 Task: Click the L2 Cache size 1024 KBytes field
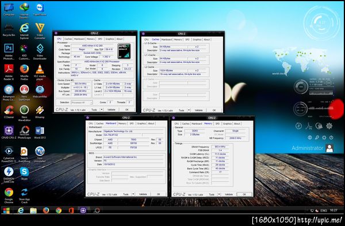click(173, 71)
